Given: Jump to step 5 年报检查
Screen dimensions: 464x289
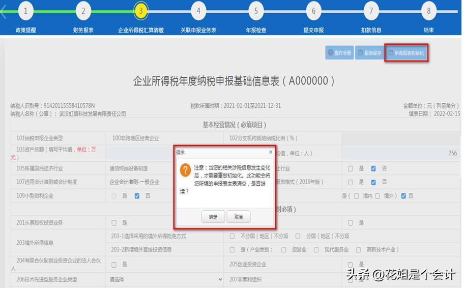Looking at the screenshot, I should tap(256, 11).
